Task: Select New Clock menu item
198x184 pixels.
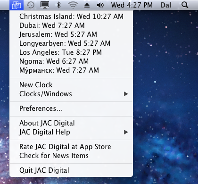Action: 71,85
